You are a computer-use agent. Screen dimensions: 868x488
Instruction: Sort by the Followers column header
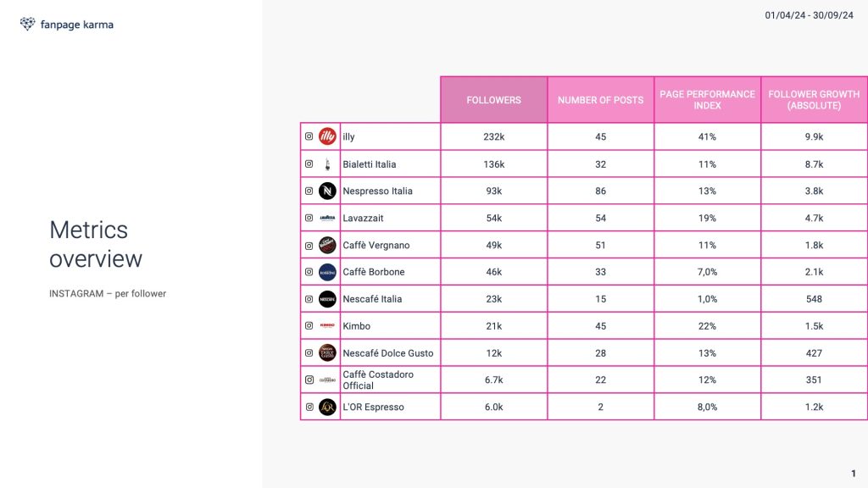pyautogui.click(x=494, y=100)
